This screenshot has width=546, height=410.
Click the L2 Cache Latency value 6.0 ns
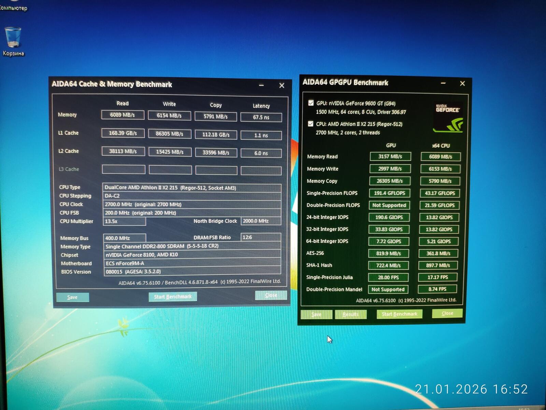[x=261, y=153]
